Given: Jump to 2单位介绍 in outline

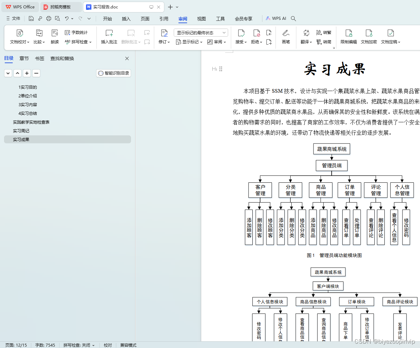Looking at the screenshot, I should [28, 96].
